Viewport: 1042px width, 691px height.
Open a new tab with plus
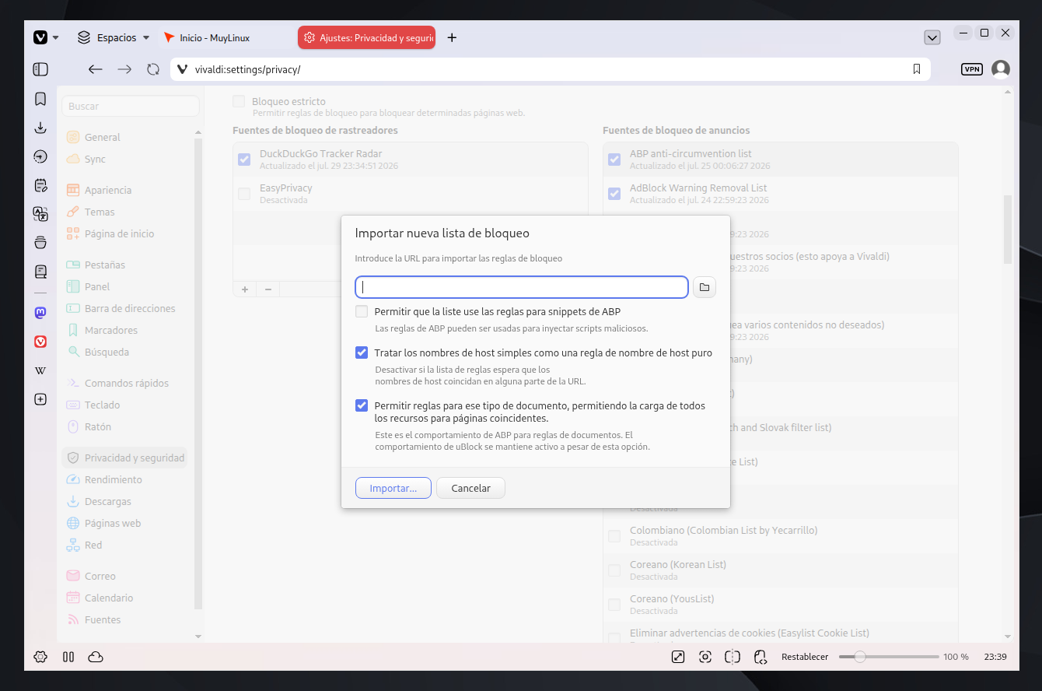click(x=452, y=37)
